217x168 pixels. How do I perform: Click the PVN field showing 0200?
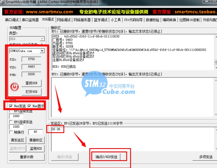pos(31,74)
